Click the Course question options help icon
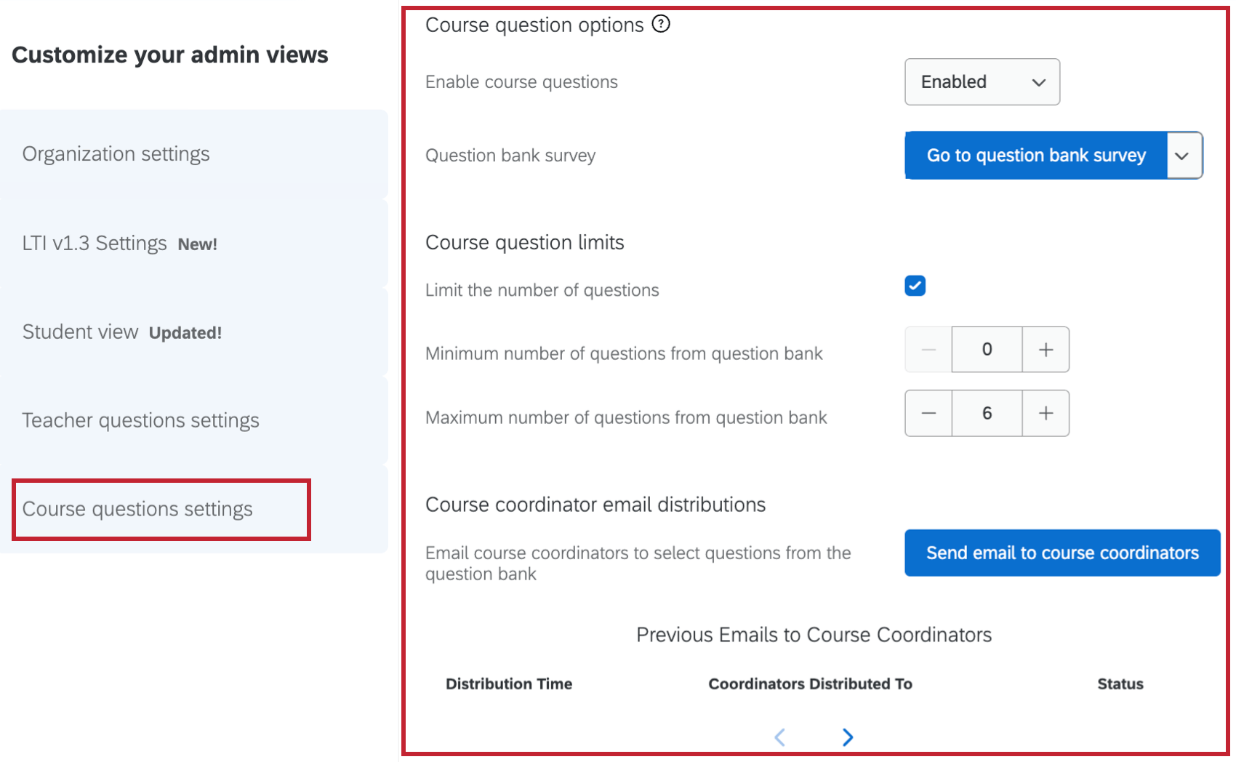 click(660, 24)
